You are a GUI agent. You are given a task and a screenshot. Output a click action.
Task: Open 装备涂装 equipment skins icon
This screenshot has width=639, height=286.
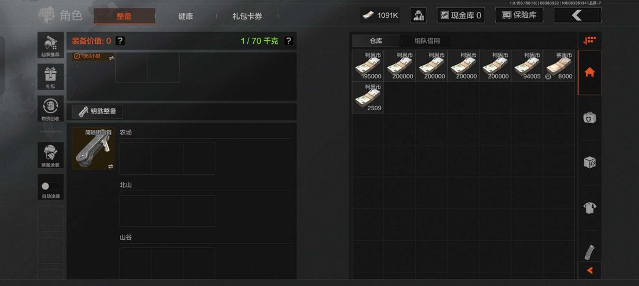coord(50,155)
